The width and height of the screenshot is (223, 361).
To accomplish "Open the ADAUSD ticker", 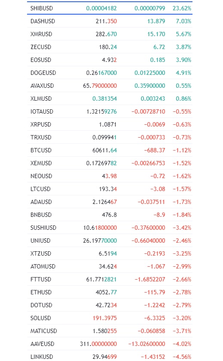I will [x=41, y=202].
